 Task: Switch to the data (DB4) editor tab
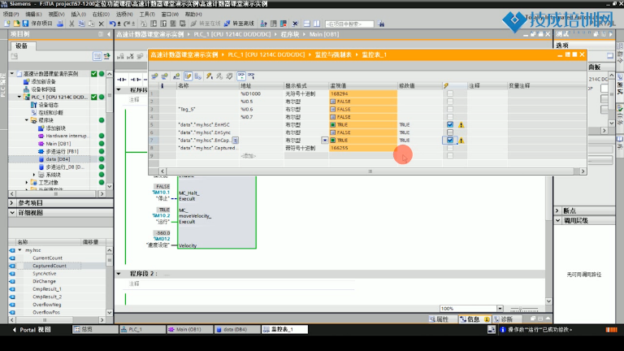point(236,330)
